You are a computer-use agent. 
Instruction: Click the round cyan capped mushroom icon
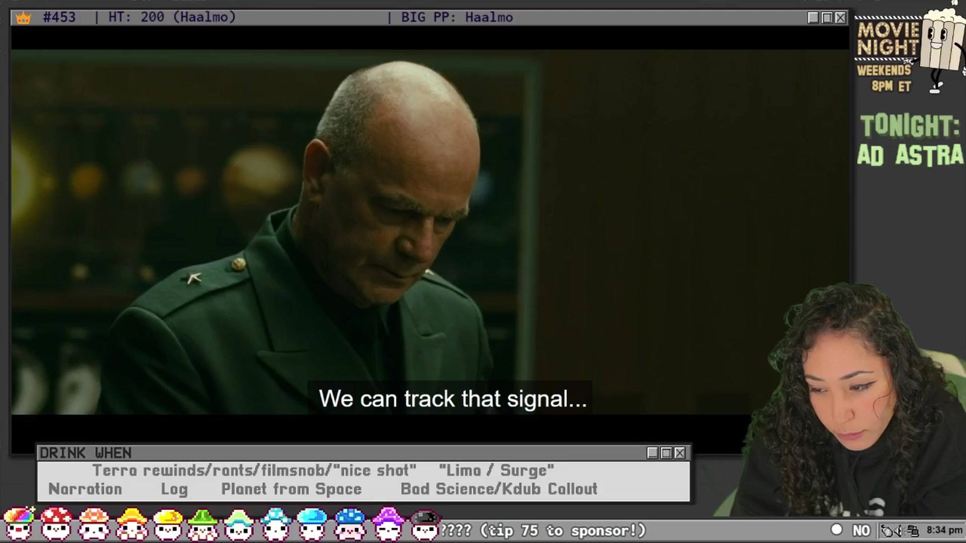[312, 524]
